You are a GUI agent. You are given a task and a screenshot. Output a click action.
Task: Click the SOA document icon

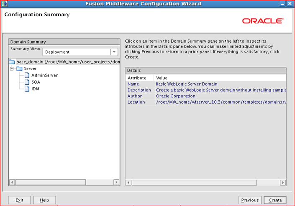pos(27,82)
